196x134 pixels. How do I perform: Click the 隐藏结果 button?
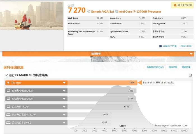186,67
